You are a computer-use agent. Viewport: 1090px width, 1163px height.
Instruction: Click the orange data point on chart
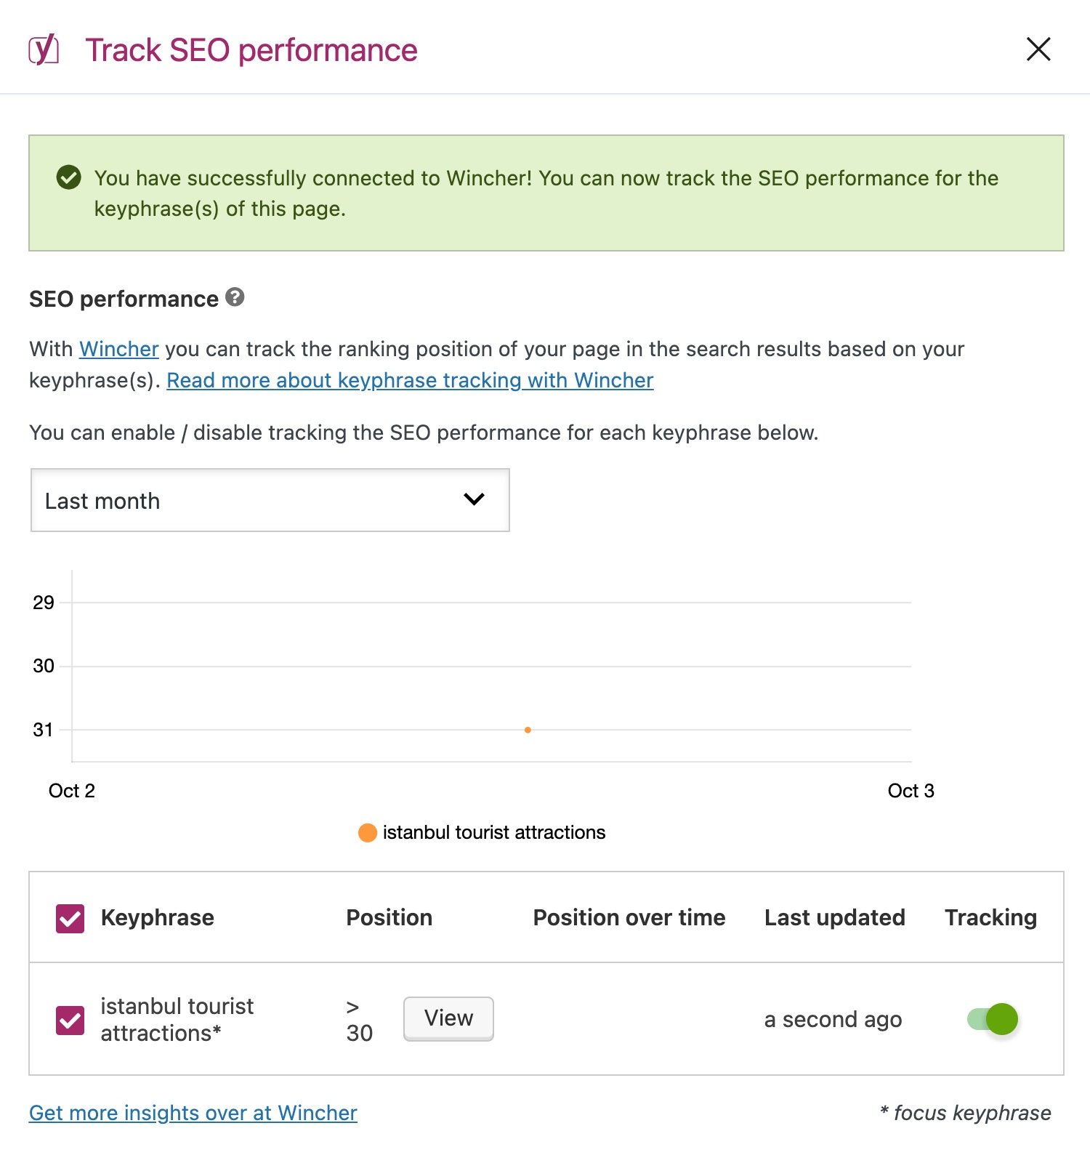tap(528, 730)
